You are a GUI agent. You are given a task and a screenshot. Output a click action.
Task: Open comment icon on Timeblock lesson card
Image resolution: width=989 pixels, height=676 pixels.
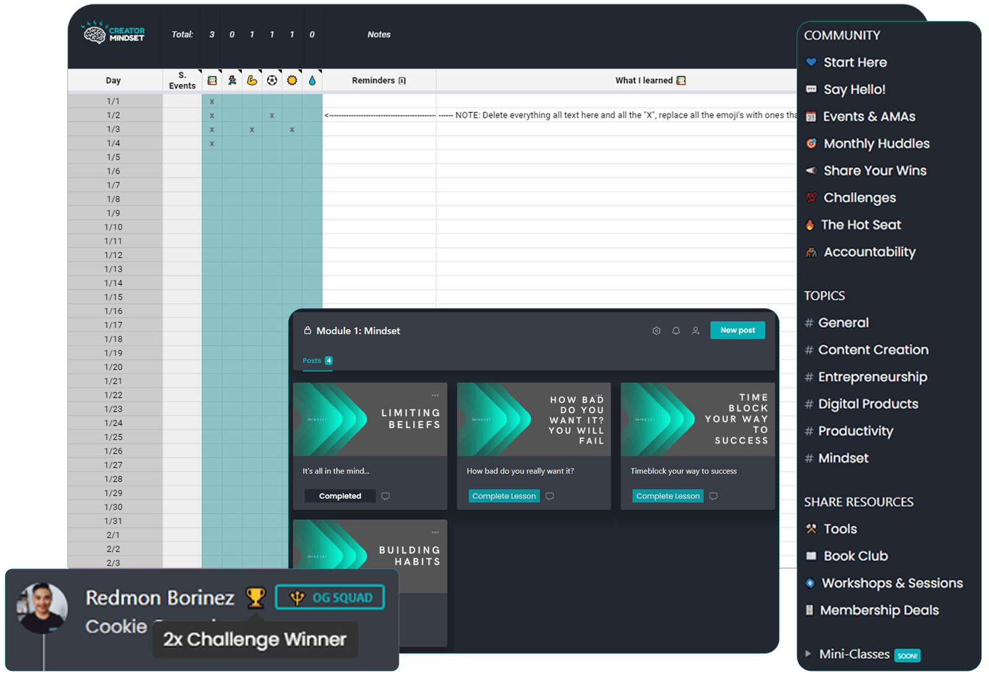point(713,496)
